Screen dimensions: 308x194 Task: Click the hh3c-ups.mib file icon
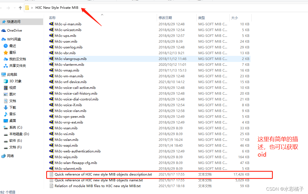tap(51, 35)
